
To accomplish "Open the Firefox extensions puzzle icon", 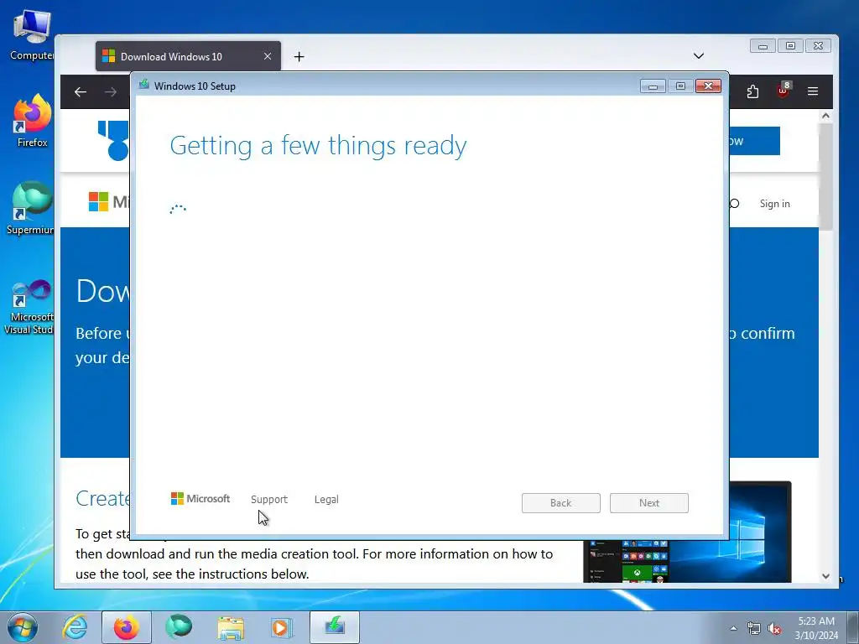I will 752,92.
